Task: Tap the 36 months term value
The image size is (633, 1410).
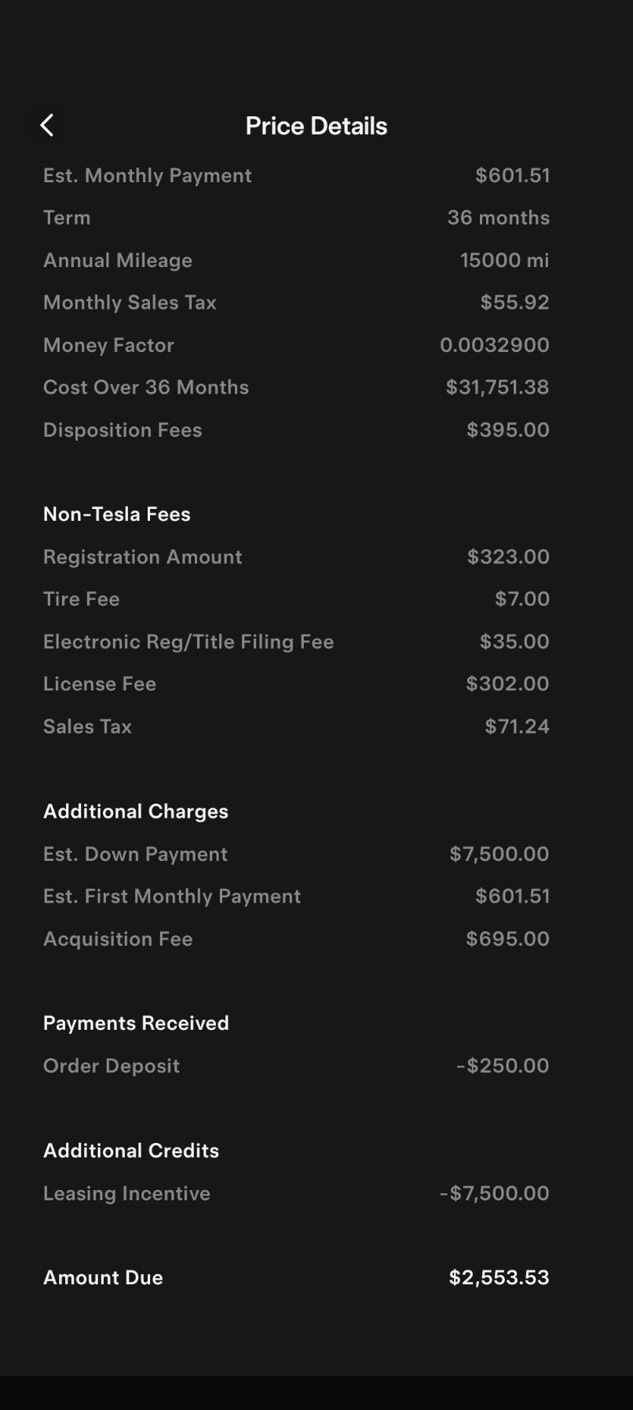Action: tap(498, 218)
